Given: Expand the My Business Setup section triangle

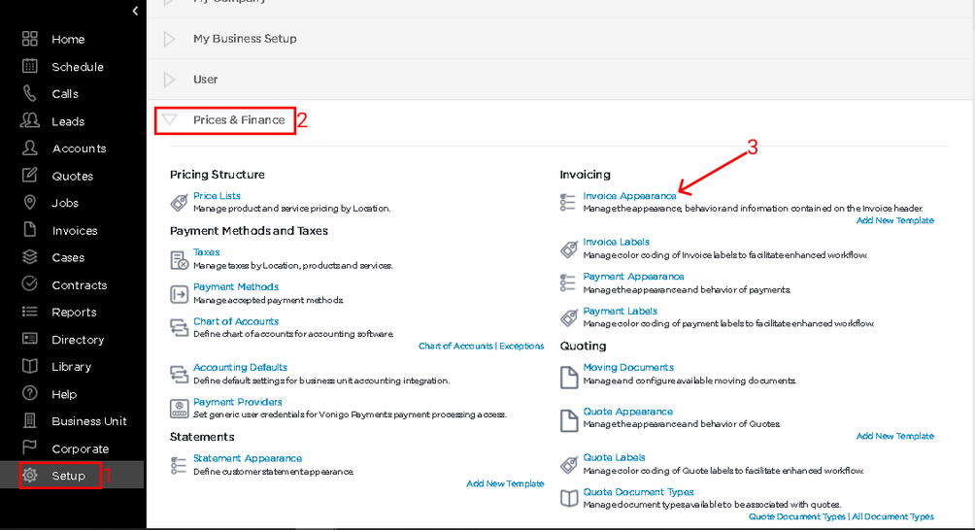Looking at the screenshot, I should pyautogui.click(x=169, y=39).
